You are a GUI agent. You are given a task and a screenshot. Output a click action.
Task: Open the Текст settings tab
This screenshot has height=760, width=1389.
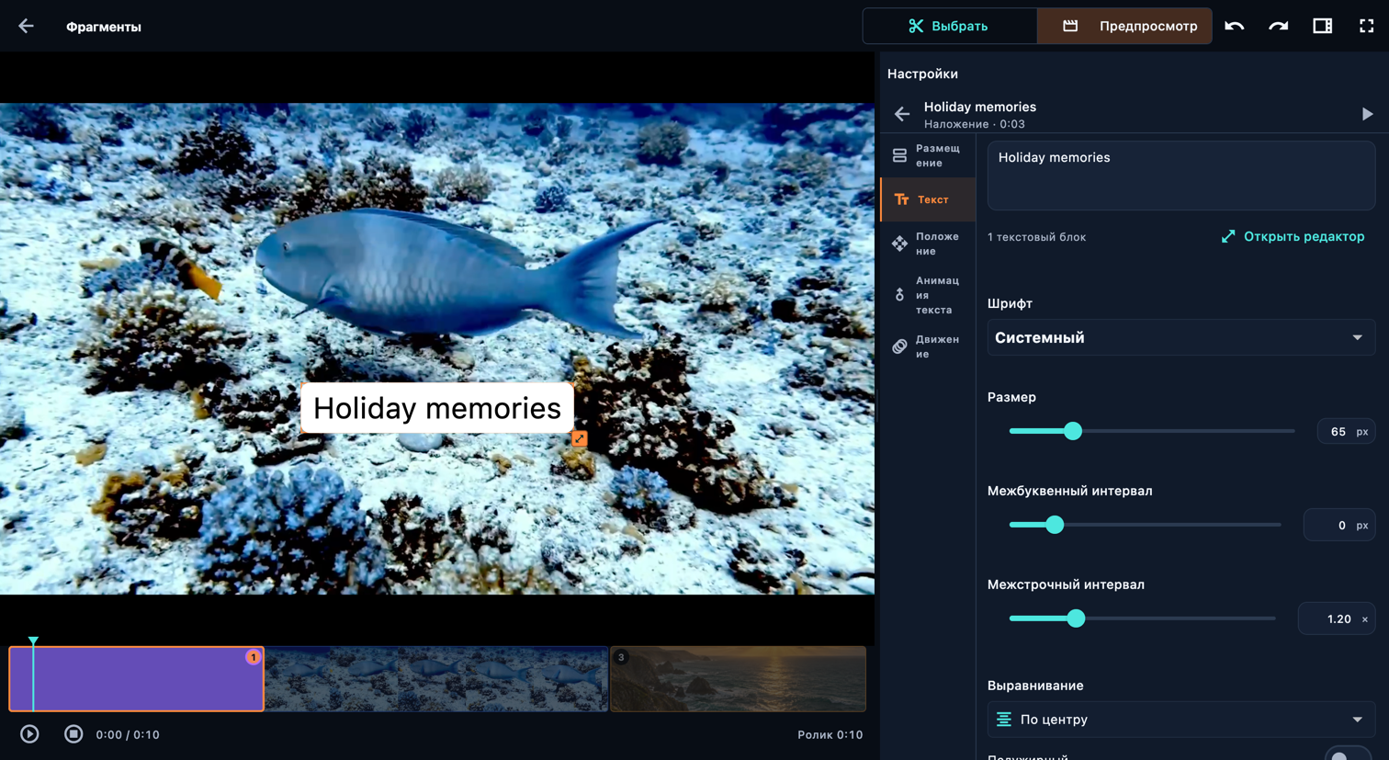928,199
